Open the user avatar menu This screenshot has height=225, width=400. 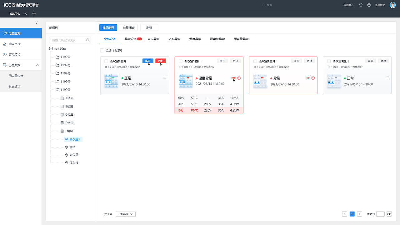tap(393, 5)
